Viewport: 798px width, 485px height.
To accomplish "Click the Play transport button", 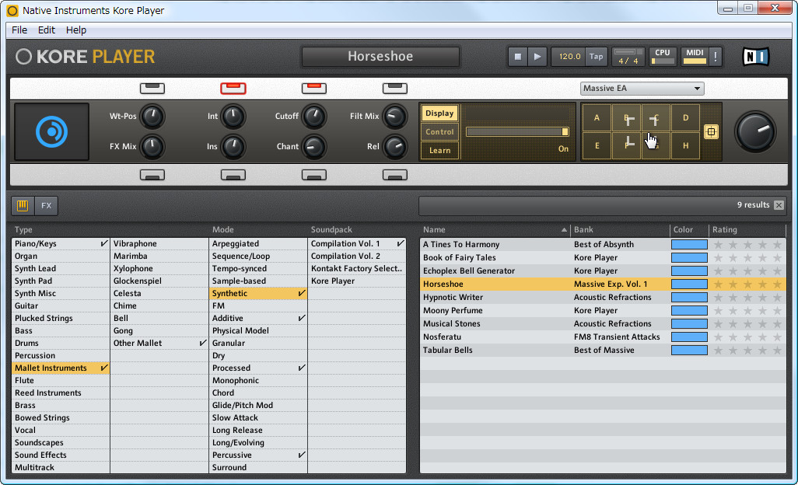I will pyautogui.click(x=537, y=57).
